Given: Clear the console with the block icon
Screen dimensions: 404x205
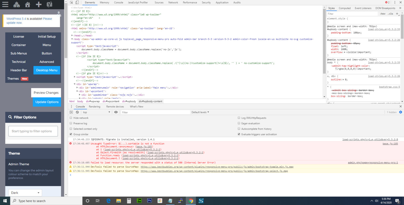Looking at the screenshot, I should [x=77, y=112].
